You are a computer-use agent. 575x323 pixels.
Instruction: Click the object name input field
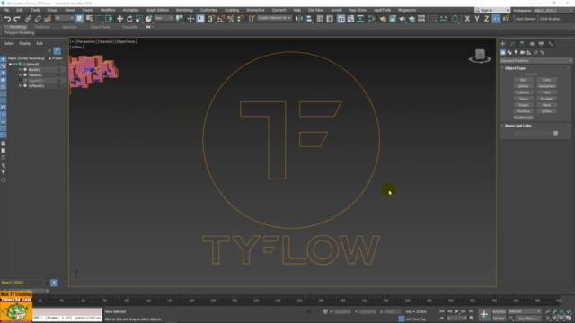point(533,134)
